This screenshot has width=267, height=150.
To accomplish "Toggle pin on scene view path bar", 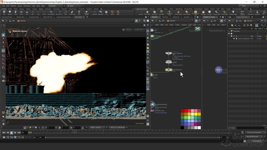I will 136,21.
